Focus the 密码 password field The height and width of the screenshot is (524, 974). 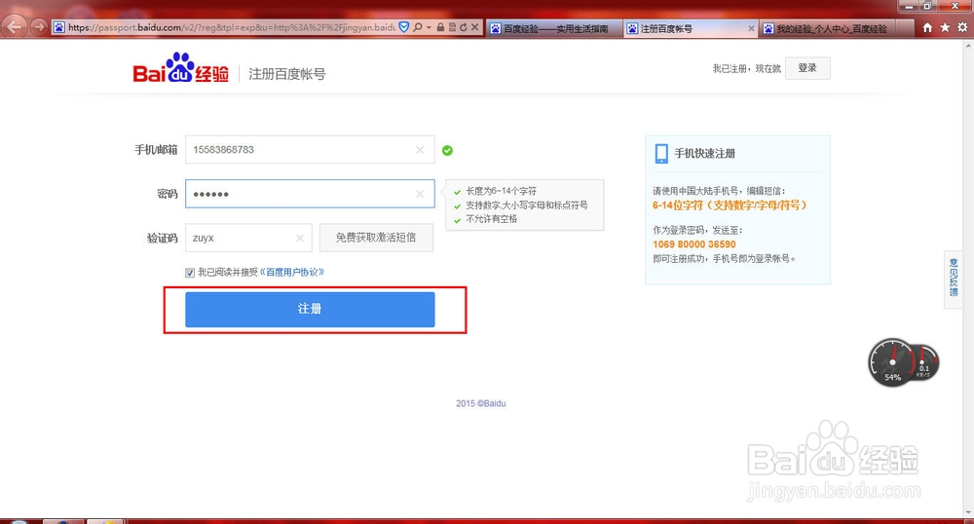(310, 194)
